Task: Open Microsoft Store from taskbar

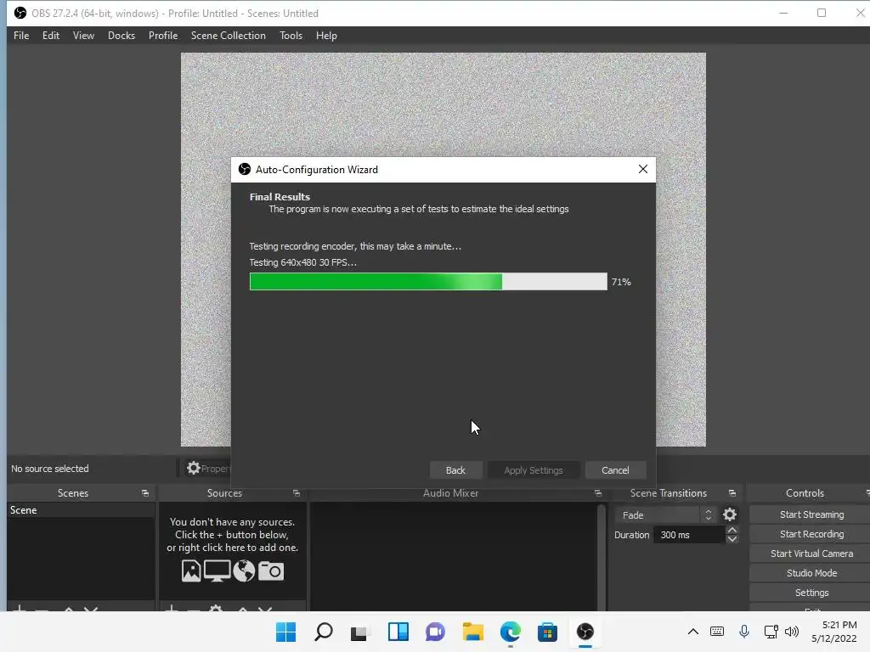Action: (547, 632)
